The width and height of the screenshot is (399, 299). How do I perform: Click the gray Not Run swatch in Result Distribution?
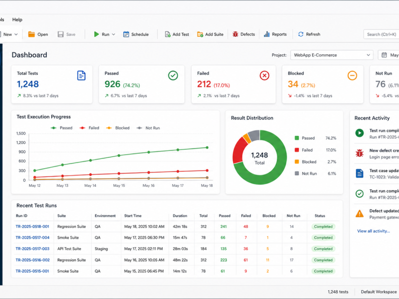click(297, 173)
